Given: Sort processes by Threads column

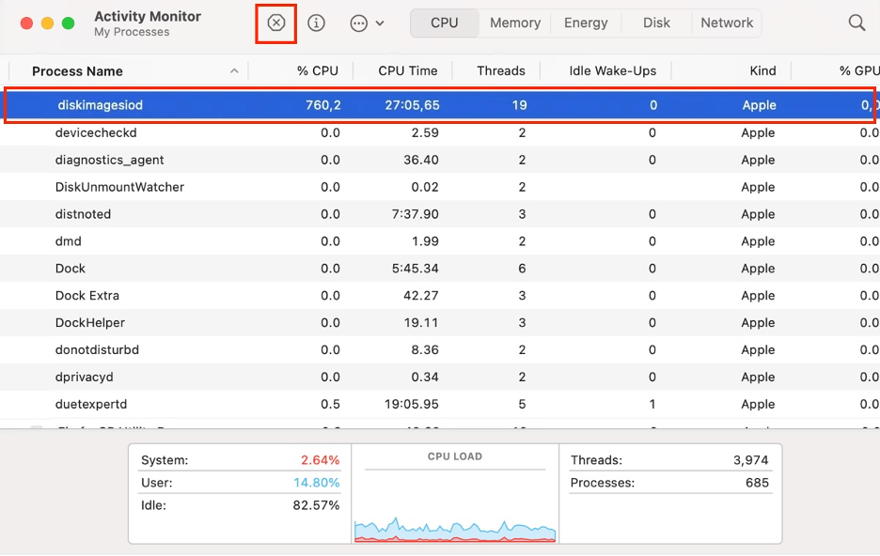Looking at the screenshot, I should click(499, 70).
